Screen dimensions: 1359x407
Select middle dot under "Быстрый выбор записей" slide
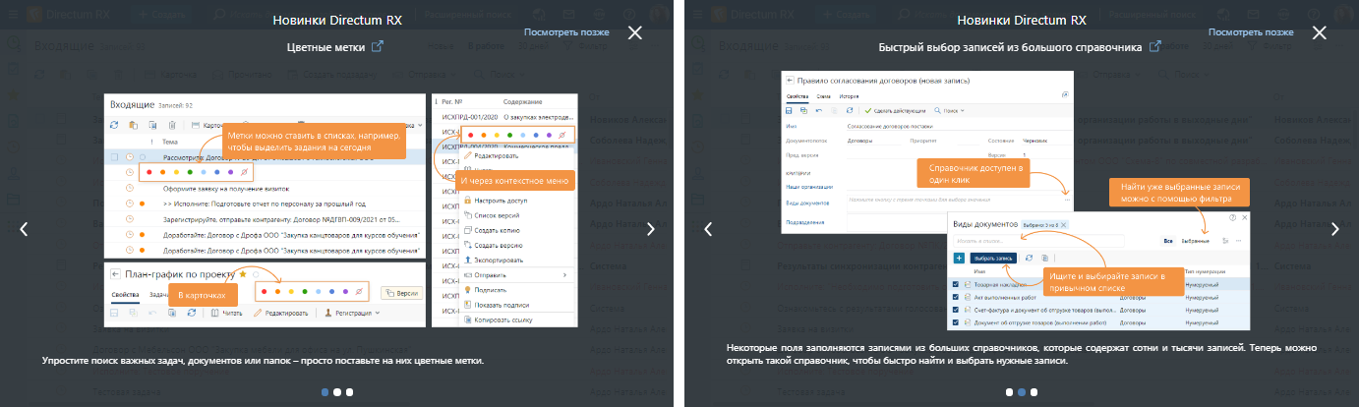[x=1022, y=391]
